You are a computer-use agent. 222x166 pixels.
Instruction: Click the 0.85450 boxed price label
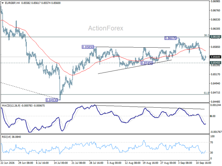pyautogui.click(x=147, y=63)
